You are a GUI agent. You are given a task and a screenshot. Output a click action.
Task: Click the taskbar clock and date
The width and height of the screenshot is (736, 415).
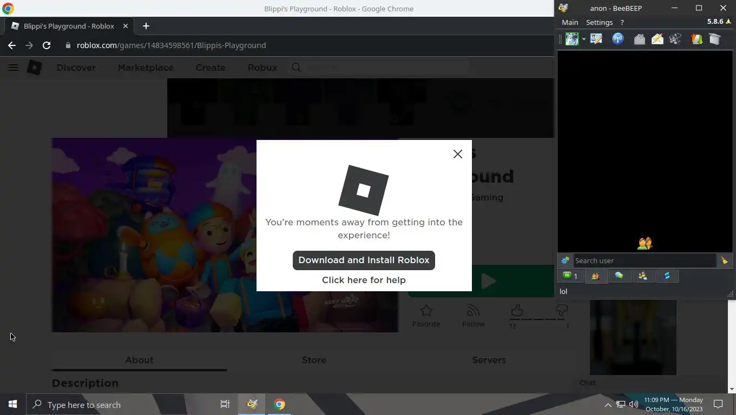674,404
